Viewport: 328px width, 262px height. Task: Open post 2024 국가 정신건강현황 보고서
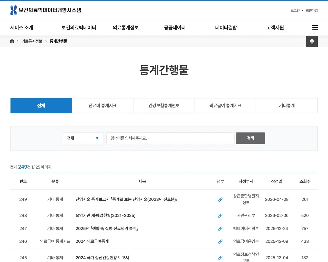coord(102,258)
